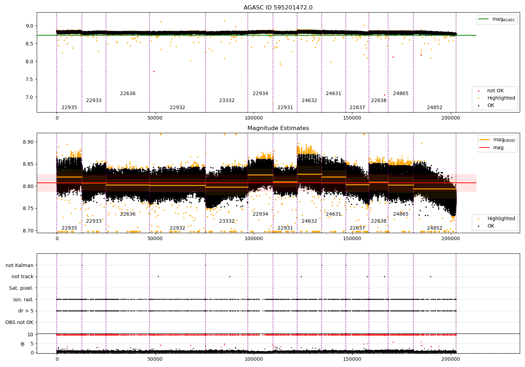Click OBSID label '24852' in Magnitude Estimates plot
525x367 pixels.
[435, 228]
